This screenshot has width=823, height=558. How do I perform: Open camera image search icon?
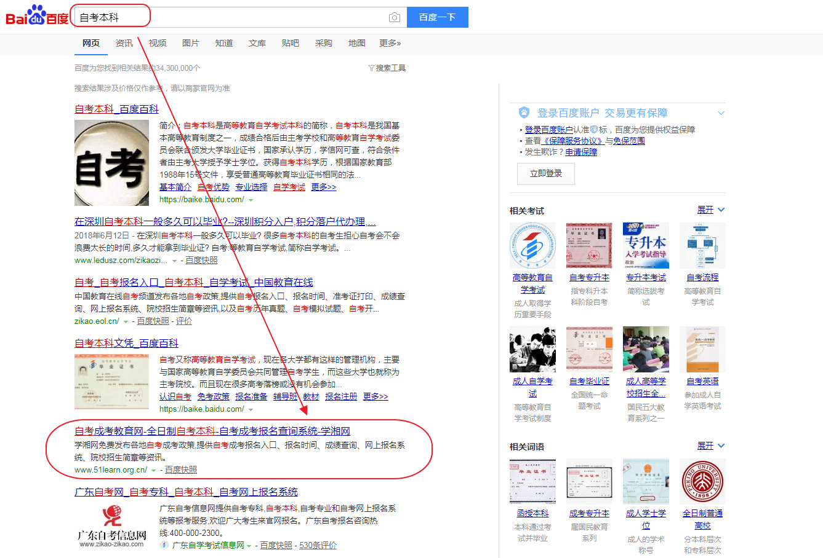pos(395,18)
